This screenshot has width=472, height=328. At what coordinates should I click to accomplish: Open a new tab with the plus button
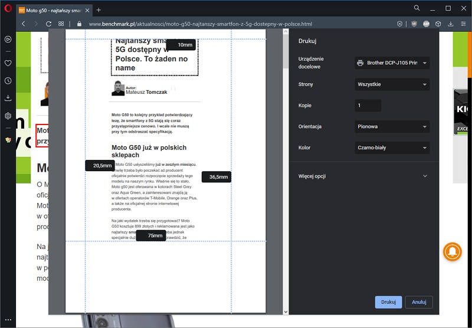(99, 10)
